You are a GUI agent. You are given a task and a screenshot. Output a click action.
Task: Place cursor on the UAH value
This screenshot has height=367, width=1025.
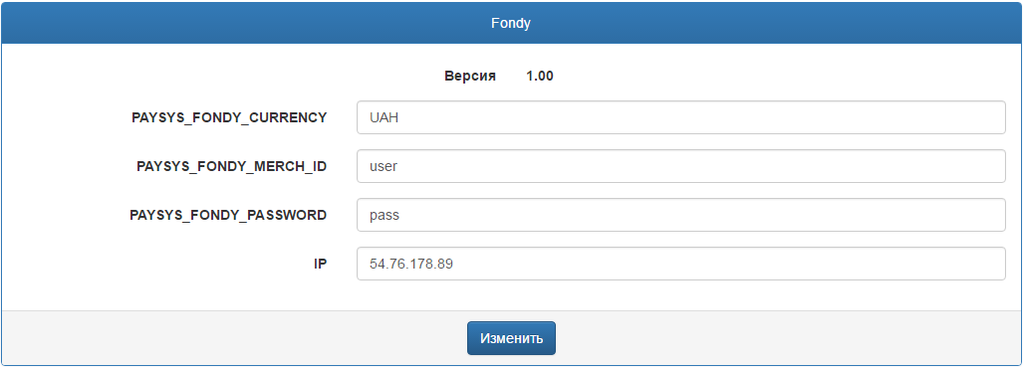[x=384, y=118]
